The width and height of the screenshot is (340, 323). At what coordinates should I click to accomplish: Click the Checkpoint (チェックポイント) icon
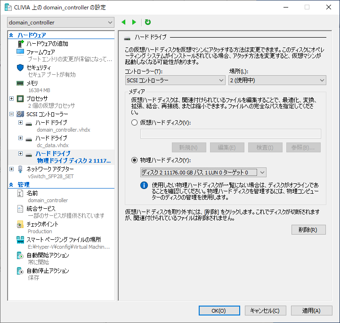[x=20, y=224]
